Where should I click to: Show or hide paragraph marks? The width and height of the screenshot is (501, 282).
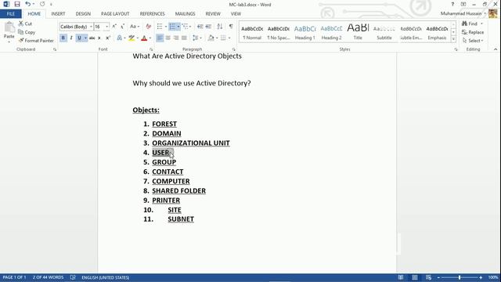[x=231, y=27]
